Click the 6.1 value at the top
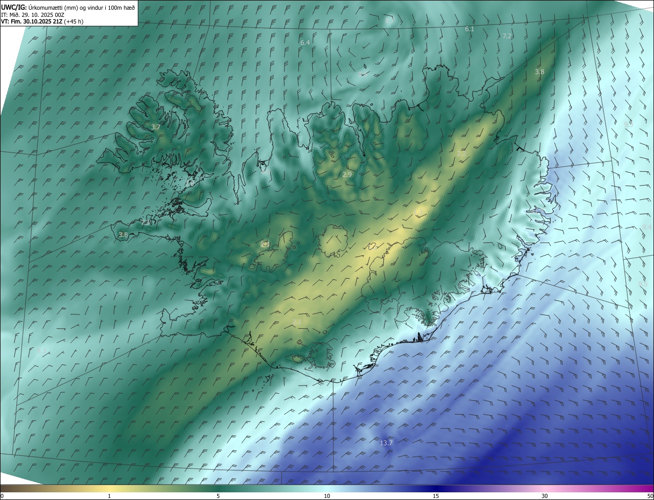Image resolution: width=654 pixels, height=500 pixels. pyautogui.click(x=470, y=29)
